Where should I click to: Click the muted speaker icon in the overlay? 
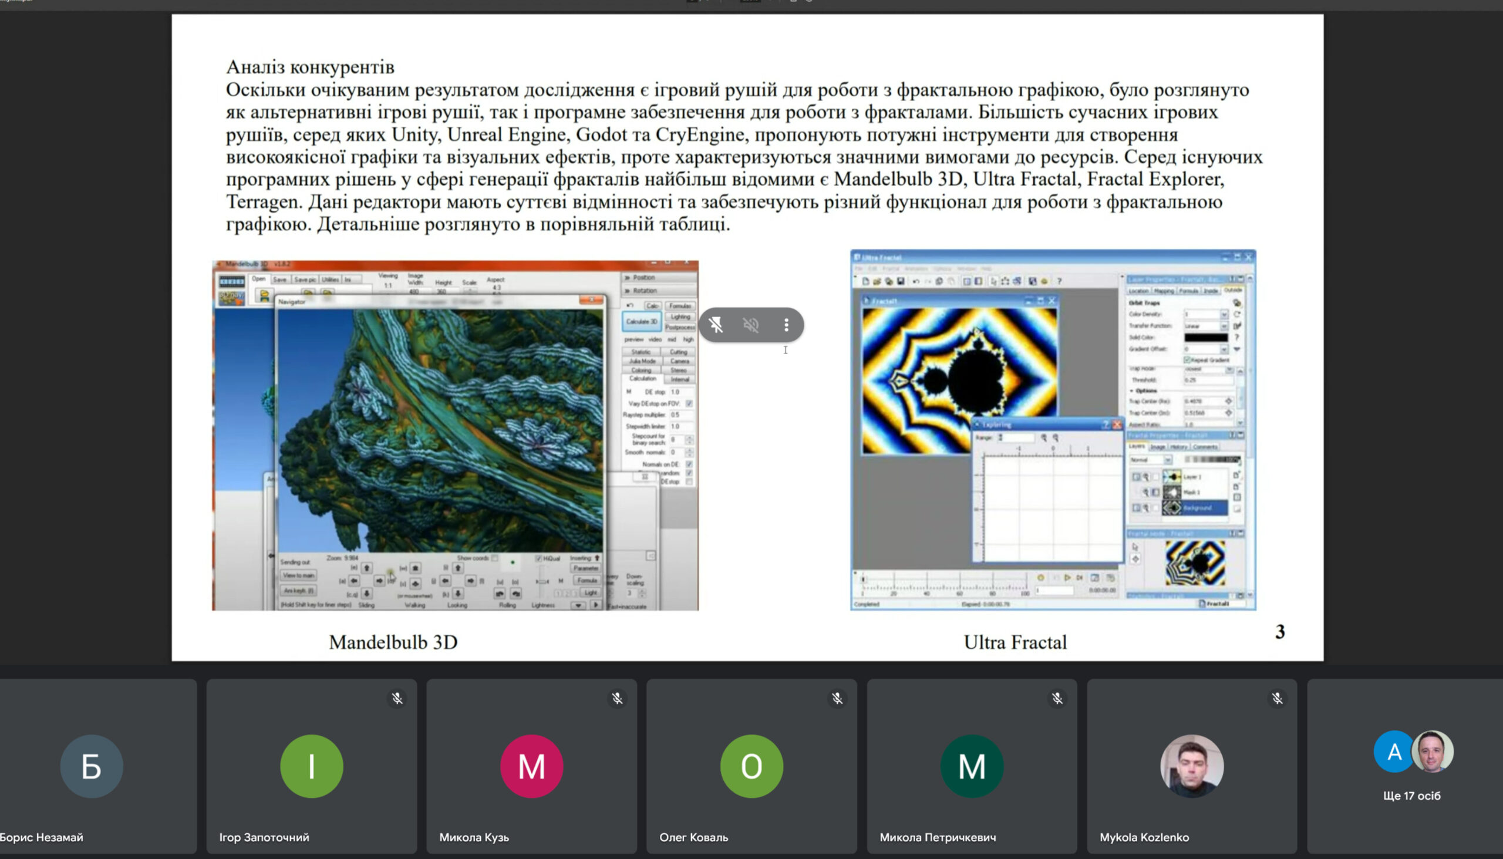750,325
